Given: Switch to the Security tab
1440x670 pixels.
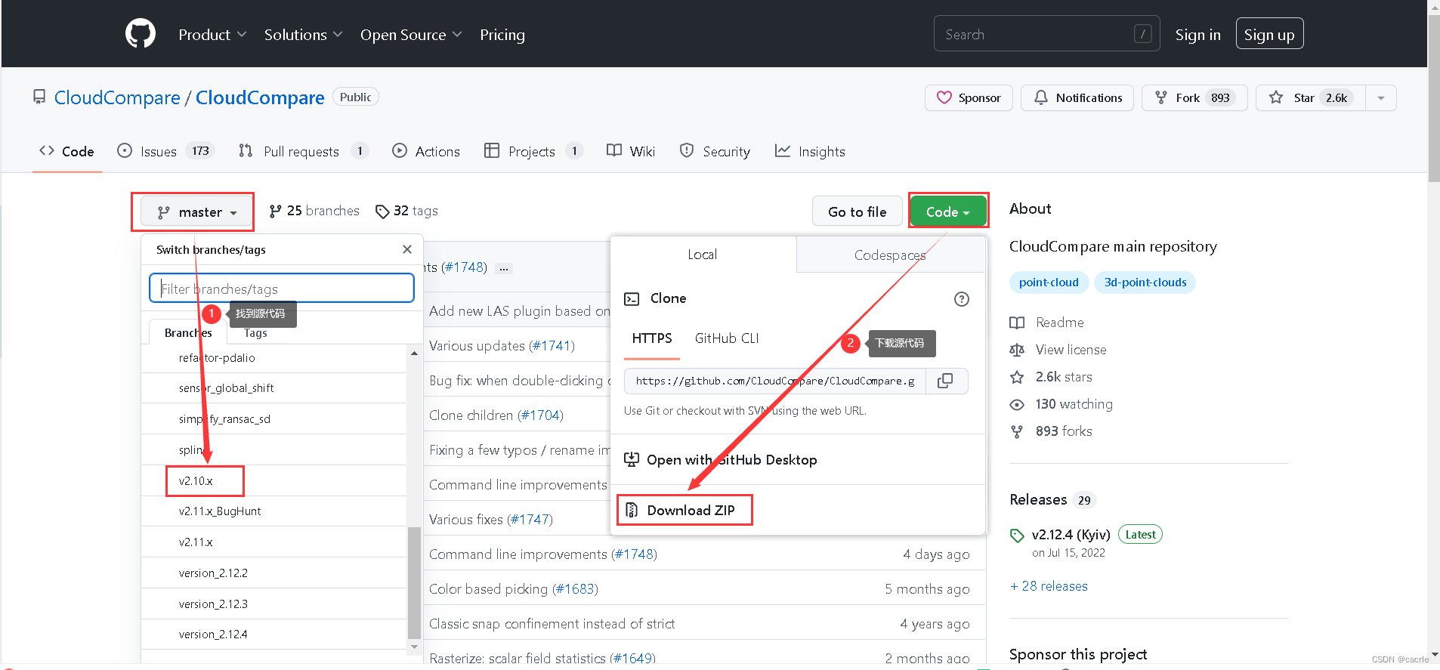Looking at the screenshot, I should pos(715,151).
